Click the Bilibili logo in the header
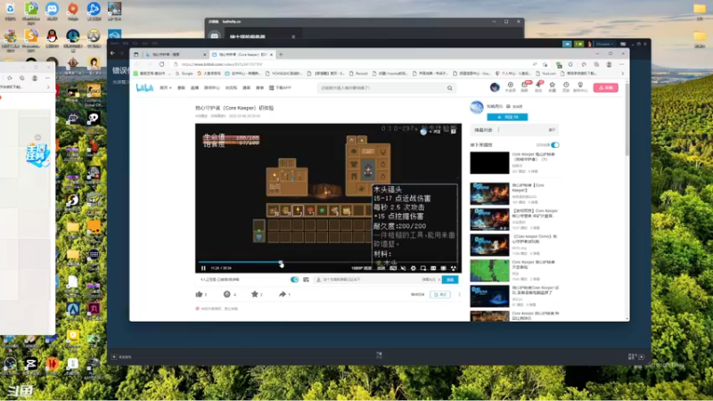Viewport: 713px width, 401px height. click(x=144, y=87)
